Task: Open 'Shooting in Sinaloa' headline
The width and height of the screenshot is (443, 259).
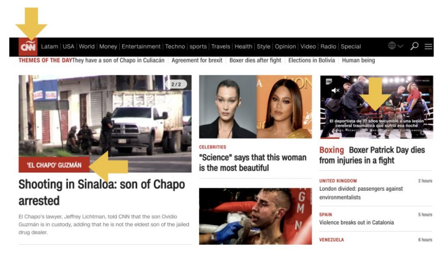Action: coord(102,192)
